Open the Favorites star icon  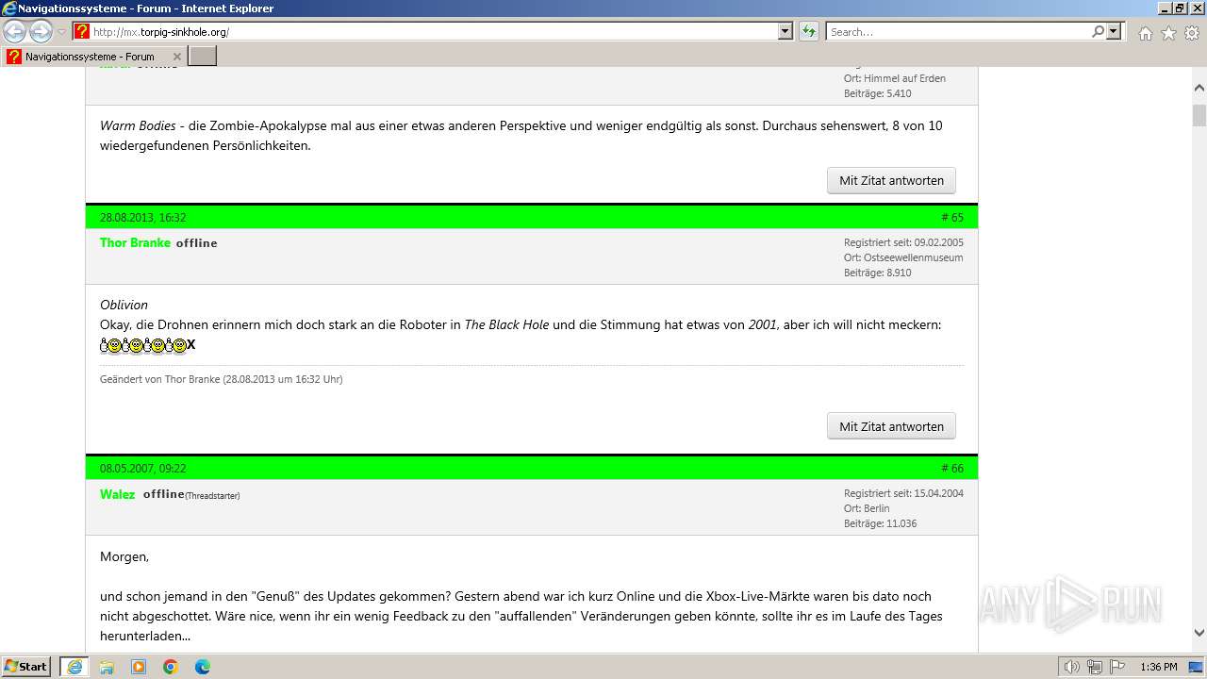pos(1168,33)
